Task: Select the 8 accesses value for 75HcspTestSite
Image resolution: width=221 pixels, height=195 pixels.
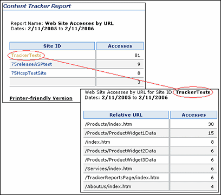Action: [139, 73]
